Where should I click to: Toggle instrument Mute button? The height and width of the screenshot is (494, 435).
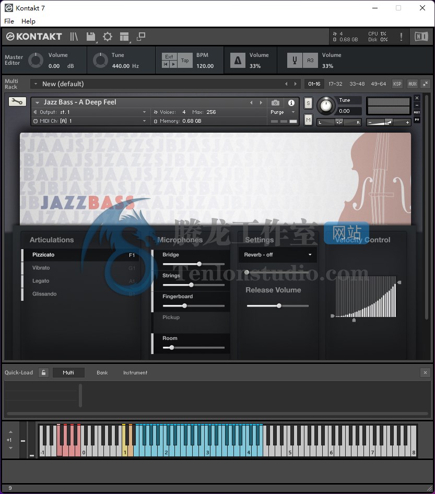point(308,120)
